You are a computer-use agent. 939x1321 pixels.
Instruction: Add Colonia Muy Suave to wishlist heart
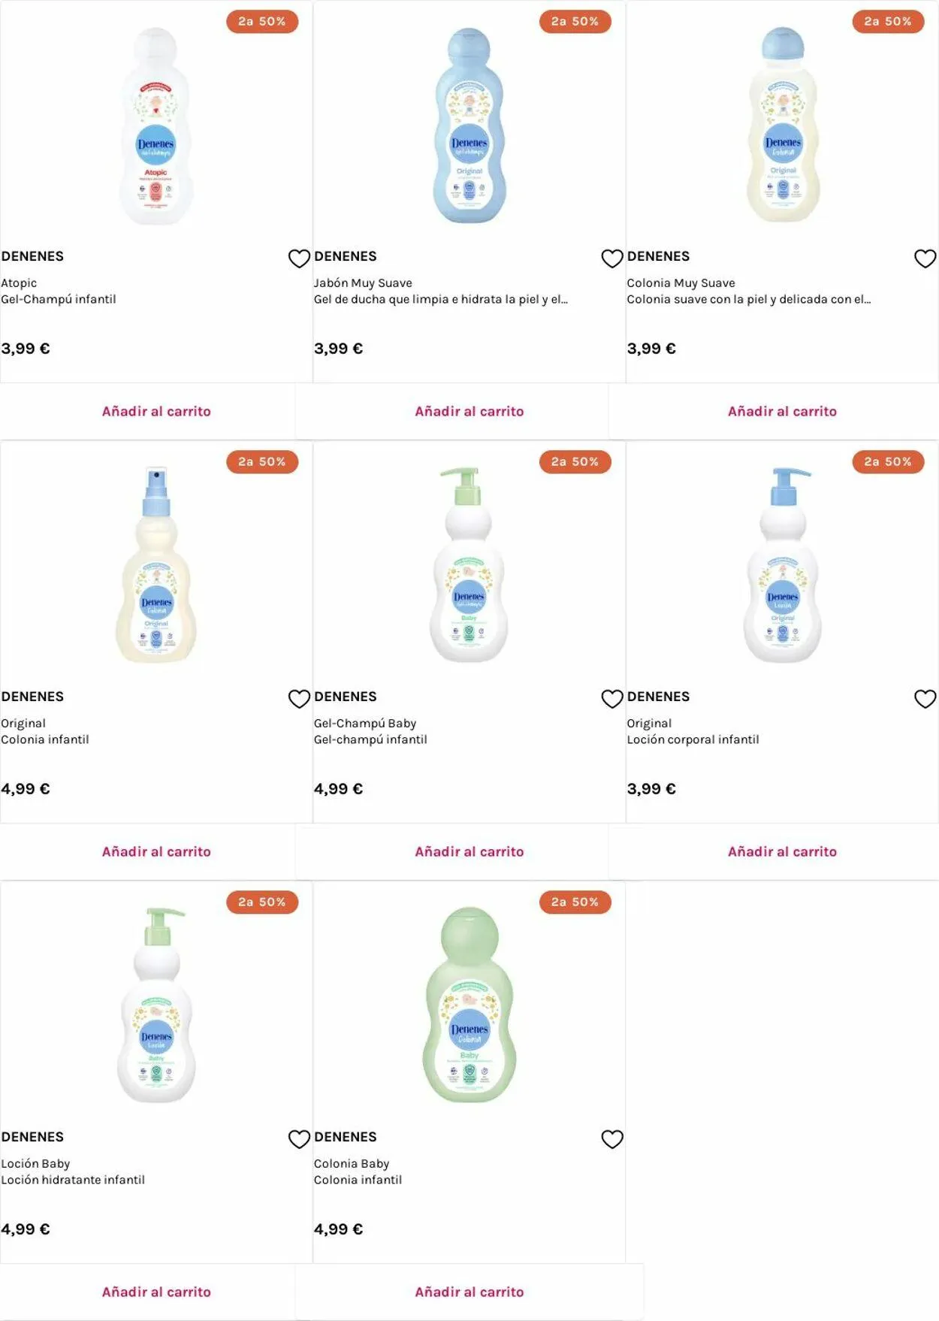[925, 258]
